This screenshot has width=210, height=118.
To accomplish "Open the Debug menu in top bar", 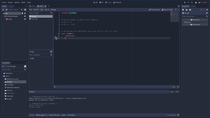I will point(17,2).
